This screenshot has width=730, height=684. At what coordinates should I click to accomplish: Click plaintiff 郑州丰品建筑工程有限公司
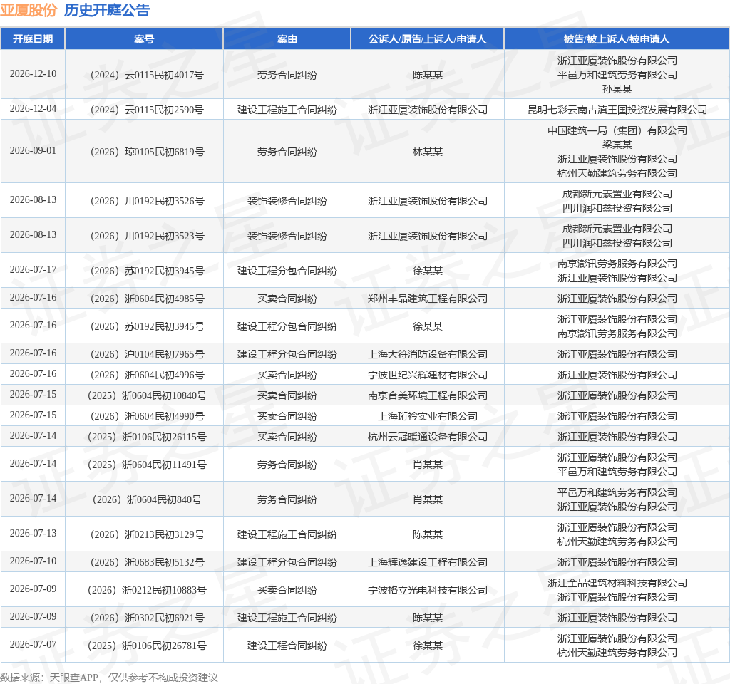(428, 299)
